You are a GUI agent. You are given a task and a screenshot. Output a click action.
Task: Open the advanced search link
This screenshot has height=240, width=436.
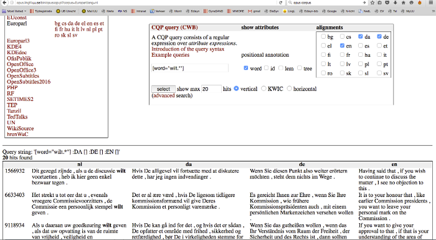click(x=164, y=95)
